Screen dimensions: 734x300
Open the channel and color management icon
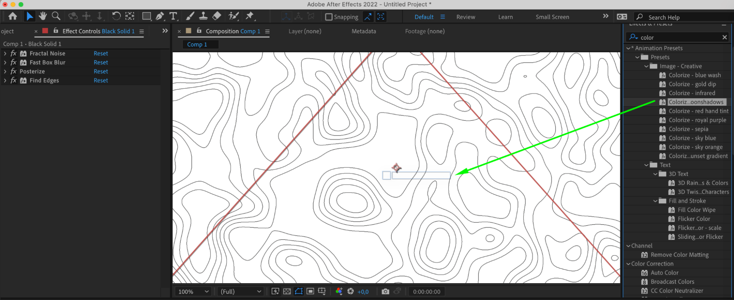[x=339, y=291]
